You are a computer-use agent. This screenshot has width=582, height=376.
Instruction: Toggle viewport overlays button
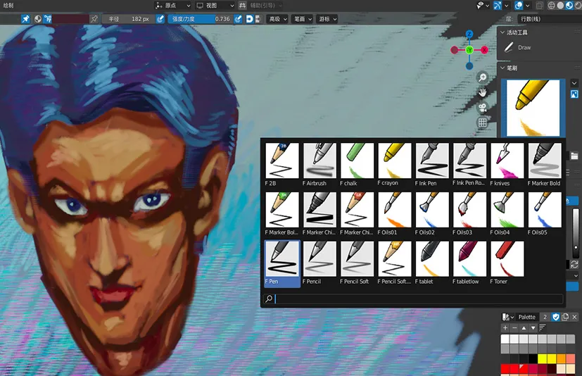(x=519, y=5)
